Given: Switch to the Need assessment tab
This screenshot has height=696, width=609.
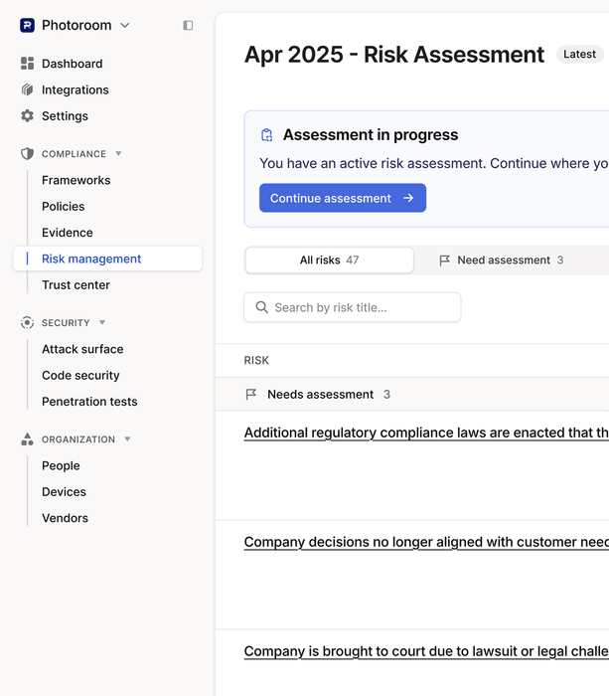Looking at the screenshot, I should [x=502, y=261].
